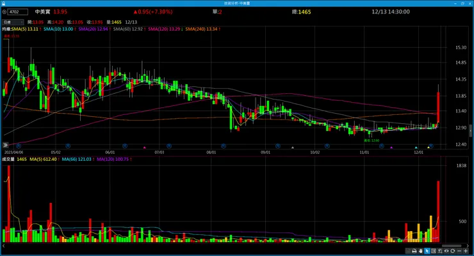
Task: Click the cyan triangle marker before 12/01
Action: (416, 147)
